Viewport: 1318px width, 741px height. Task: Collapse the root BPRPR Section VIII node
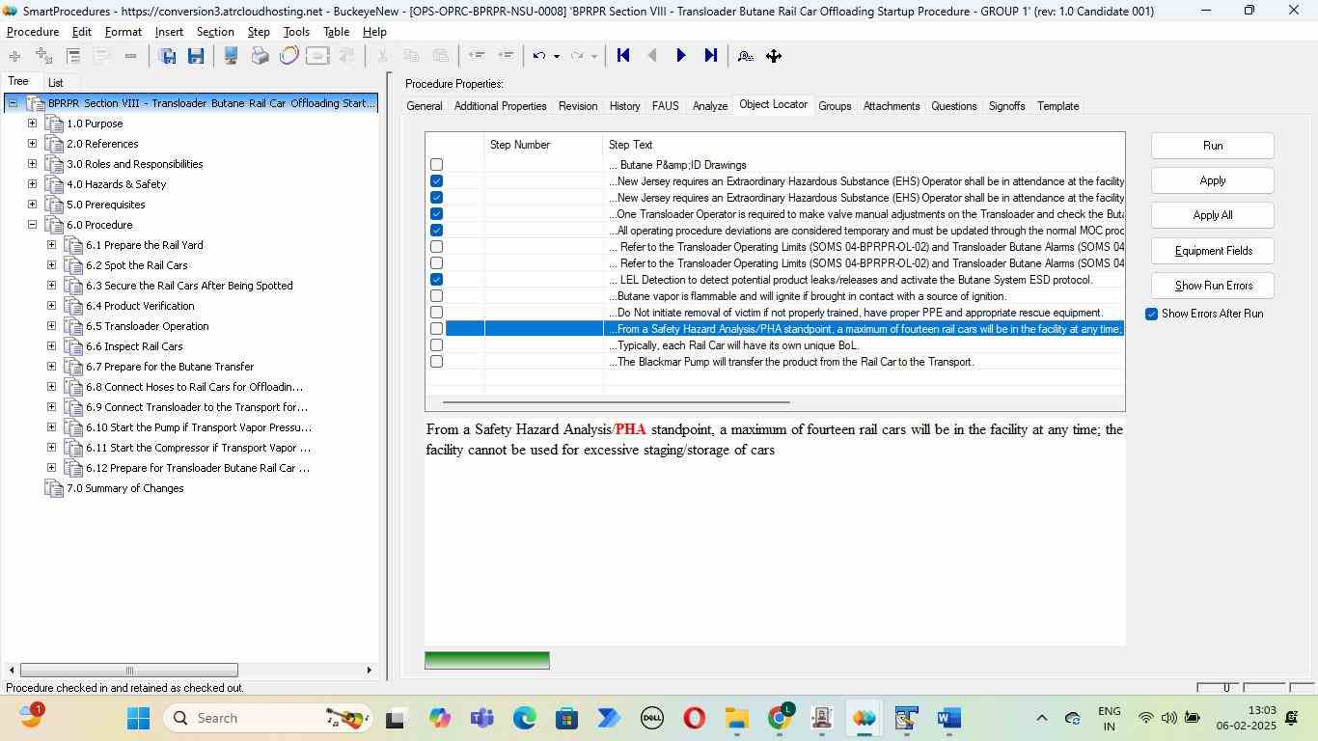13,103
